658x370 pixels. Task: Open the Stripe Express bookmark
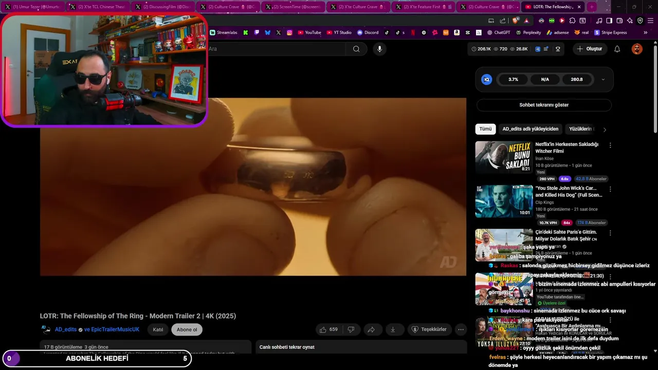(x=611, y=32)
